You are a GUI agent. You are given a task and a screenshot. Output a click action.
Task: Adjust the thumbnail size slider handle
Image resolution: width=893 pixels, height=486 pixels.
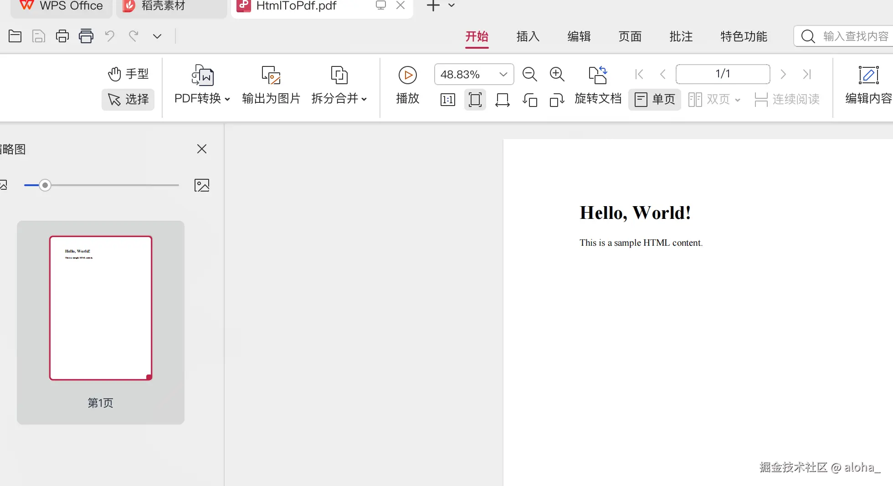[x=45, y=185]
